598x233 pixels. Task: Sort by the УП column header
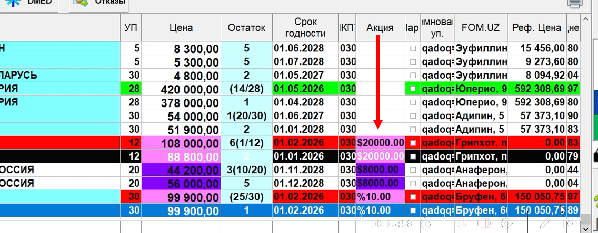[131, 27]
